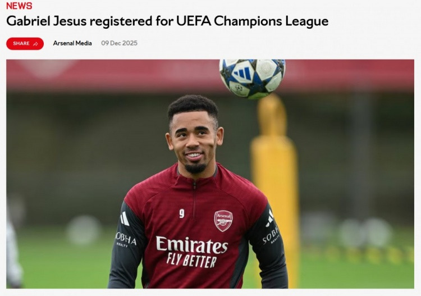
Task: Click the 09 Dec 2025 publish date
Action: [x=119, y=43]
